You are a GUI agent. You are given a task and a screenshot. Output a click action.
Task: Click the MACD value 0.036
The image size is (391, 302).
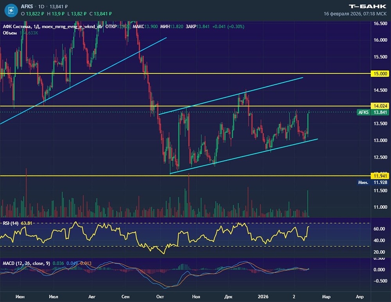58,263
